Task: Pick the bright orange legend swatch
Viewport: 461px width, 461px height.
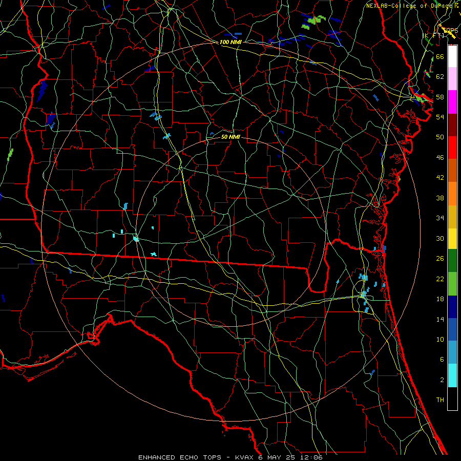Action: pyautogui.click(x=452, y=193)
